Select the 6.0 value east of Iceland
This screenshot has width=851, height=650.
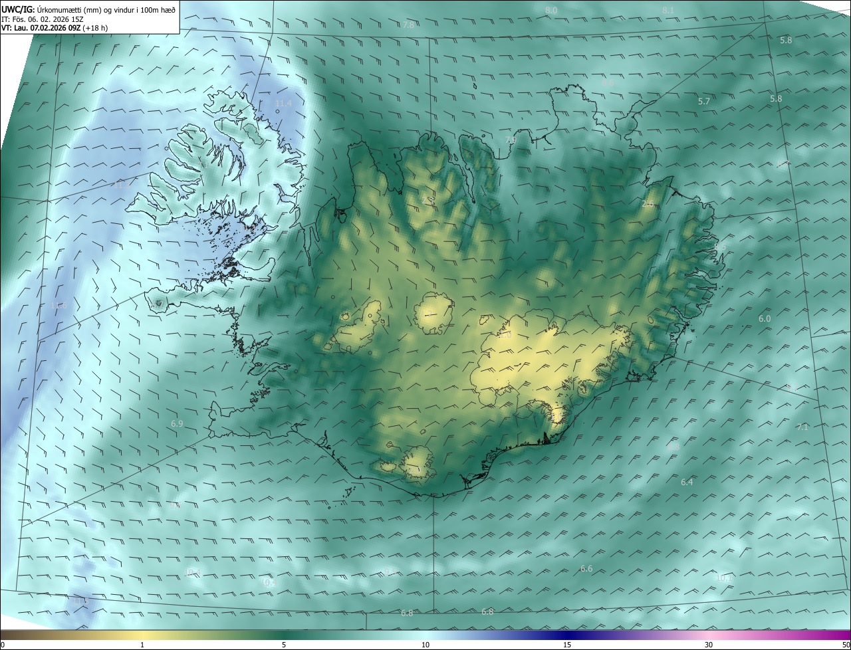[x=765, y=319]
